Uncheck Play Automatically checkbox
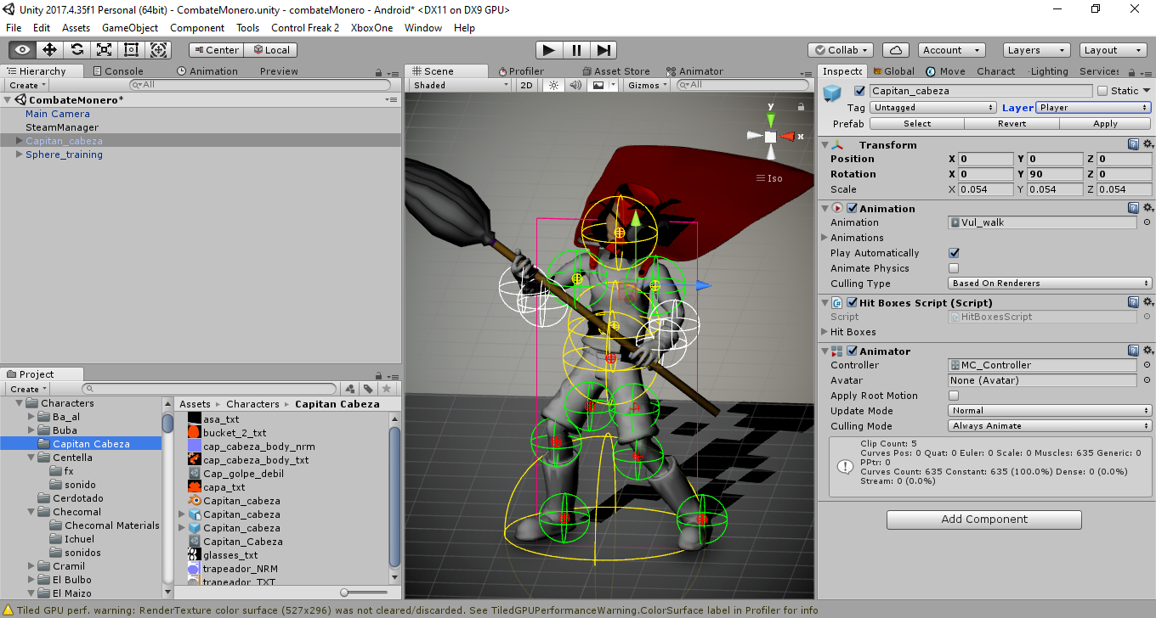This screenshot has height=618, width=1156. click(954, 253)
